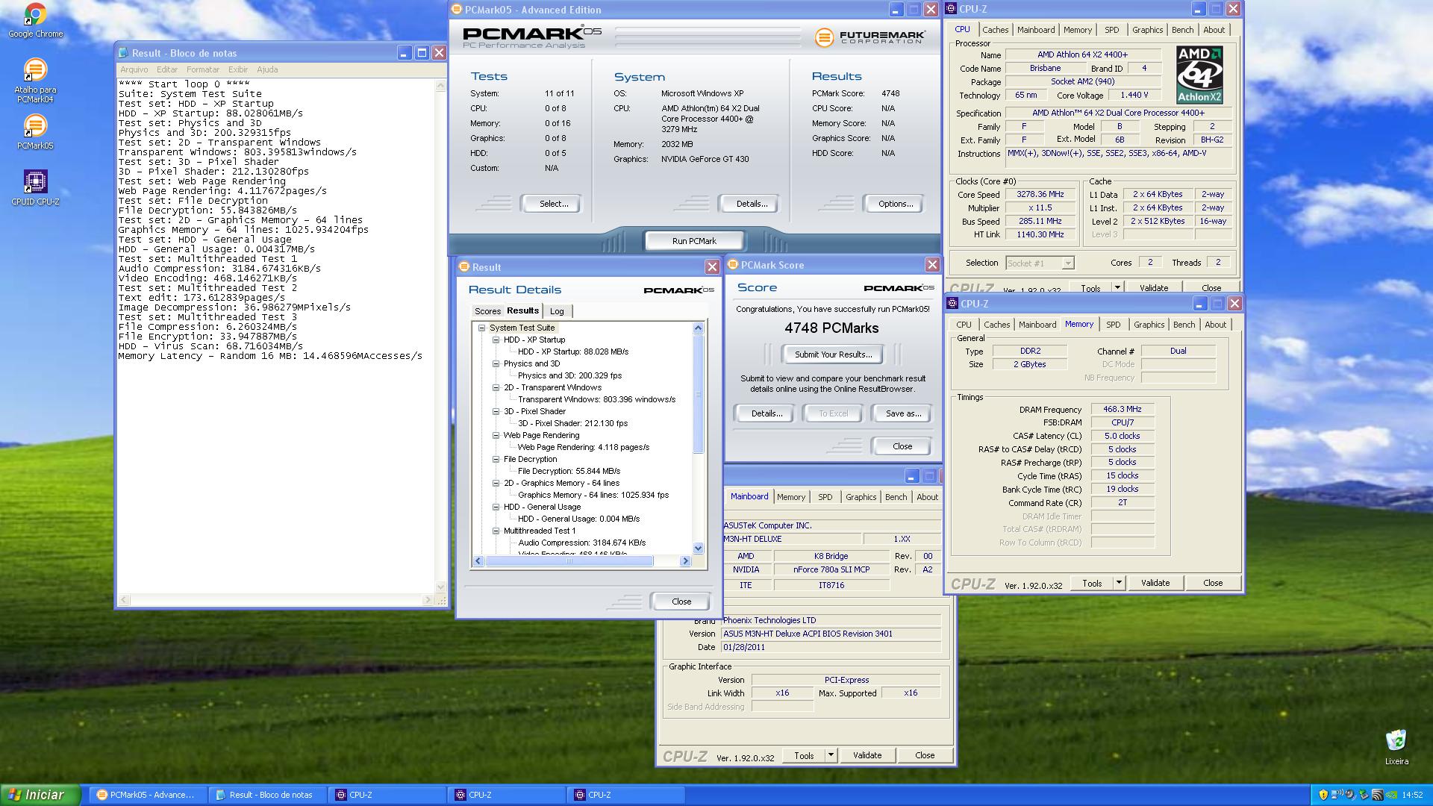Click the DRAM Frequency 468.3 MHz field
Screen dimensions: 1433x806
pyautogui.click(x=1123, y=409)
